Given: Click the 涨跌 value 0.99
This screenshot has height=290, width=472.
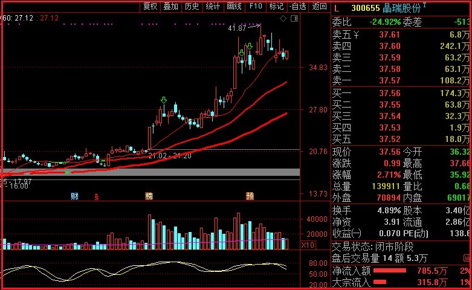Looking at the screenshot, I should pos(392,163).
